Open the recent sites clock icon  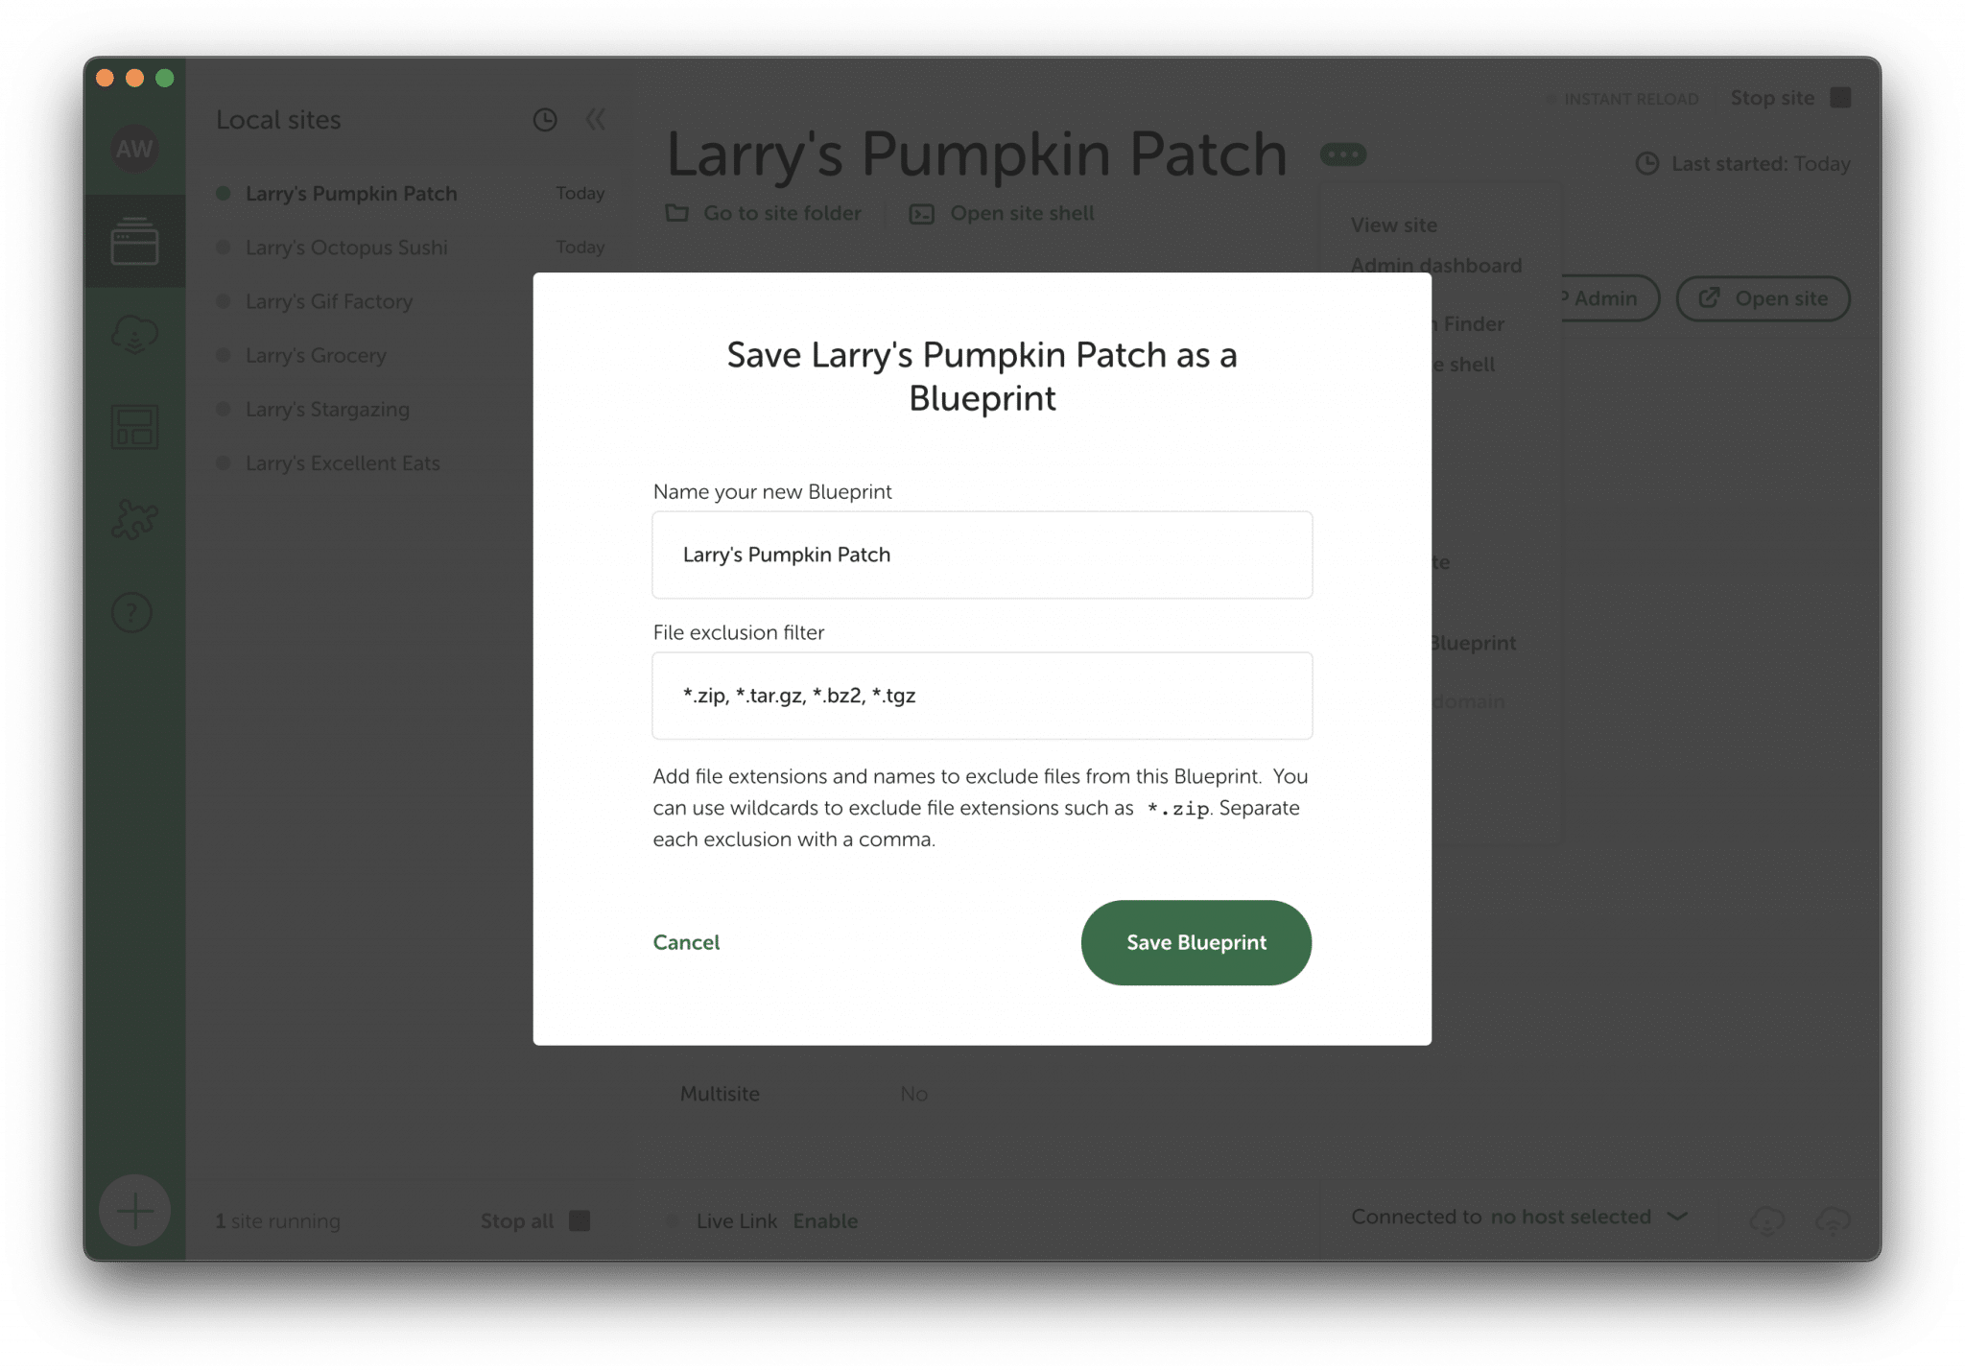pos(545,120)
